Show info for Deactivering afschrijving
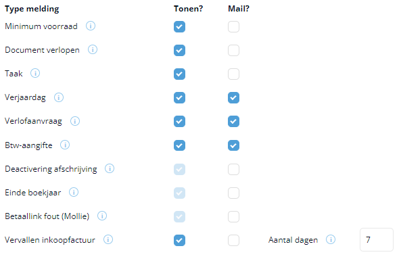This screenshot has width=401, height=263. click(110, 169)
